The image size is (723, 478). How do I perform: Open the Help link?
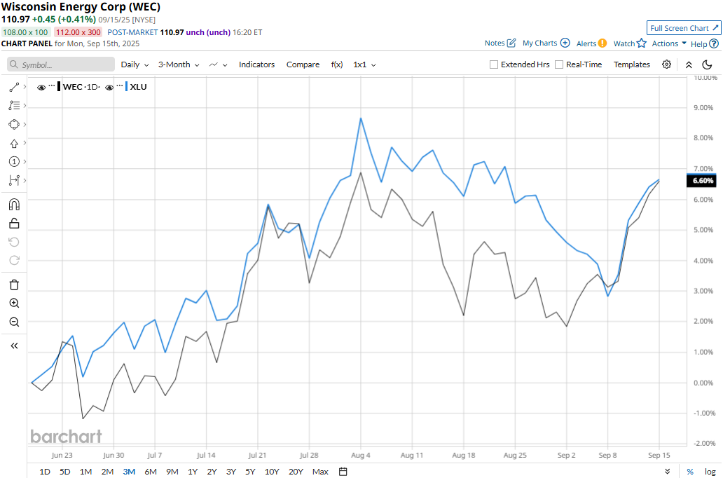coord(704,44)
